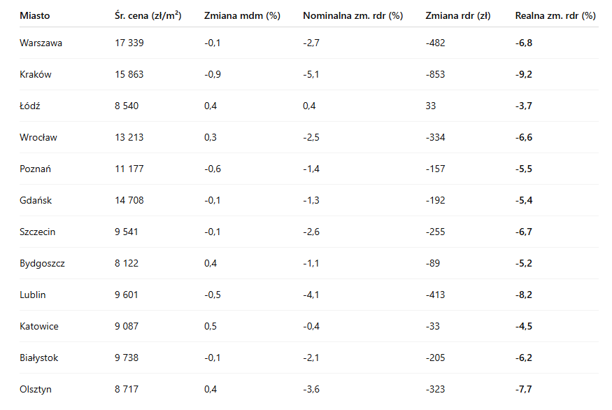Click Kraków's average price 15 863
The image size is (612, 410).
(129, 75)
